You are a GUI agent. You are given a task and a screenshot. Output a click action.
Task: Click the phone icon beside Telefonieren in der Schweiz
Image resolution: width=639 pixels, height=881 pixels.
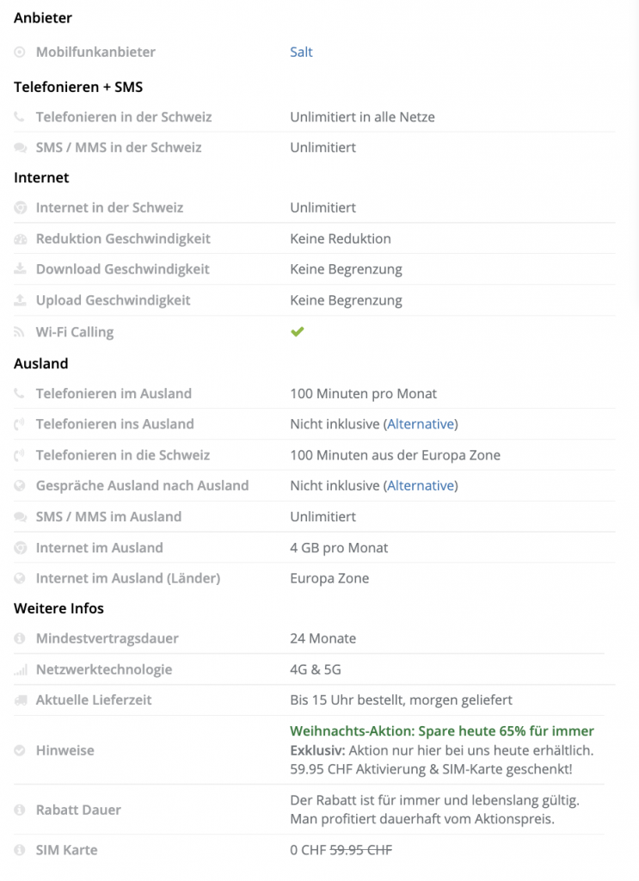(x=20, y=117)
